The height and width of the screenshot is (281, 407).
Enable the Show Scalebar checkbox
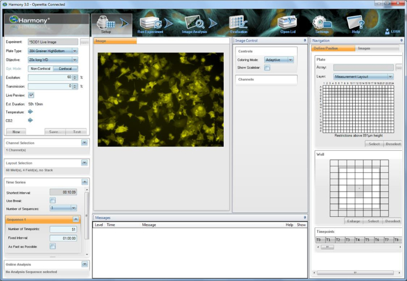click(x=267, y=68)
